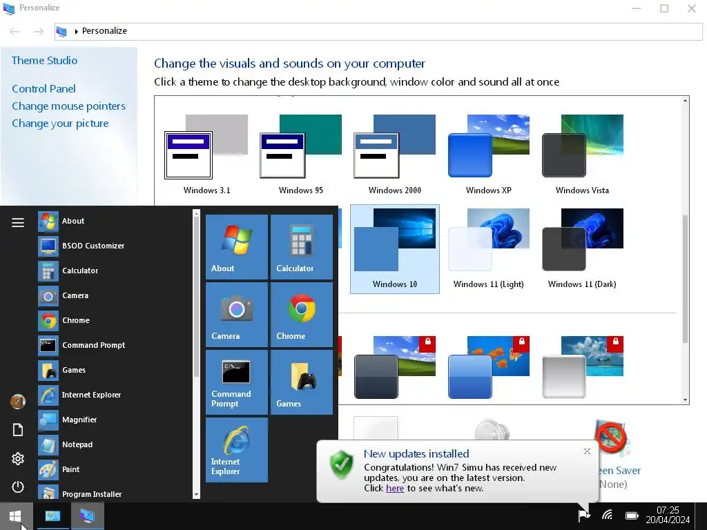Check the battery tray icon
The height and width of the screenshot is (530, 707).
click(x=632, y=515)
